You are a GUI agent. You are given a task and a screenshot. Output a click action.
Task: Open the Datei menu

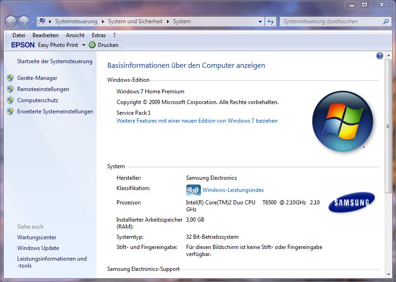(19, 35)
